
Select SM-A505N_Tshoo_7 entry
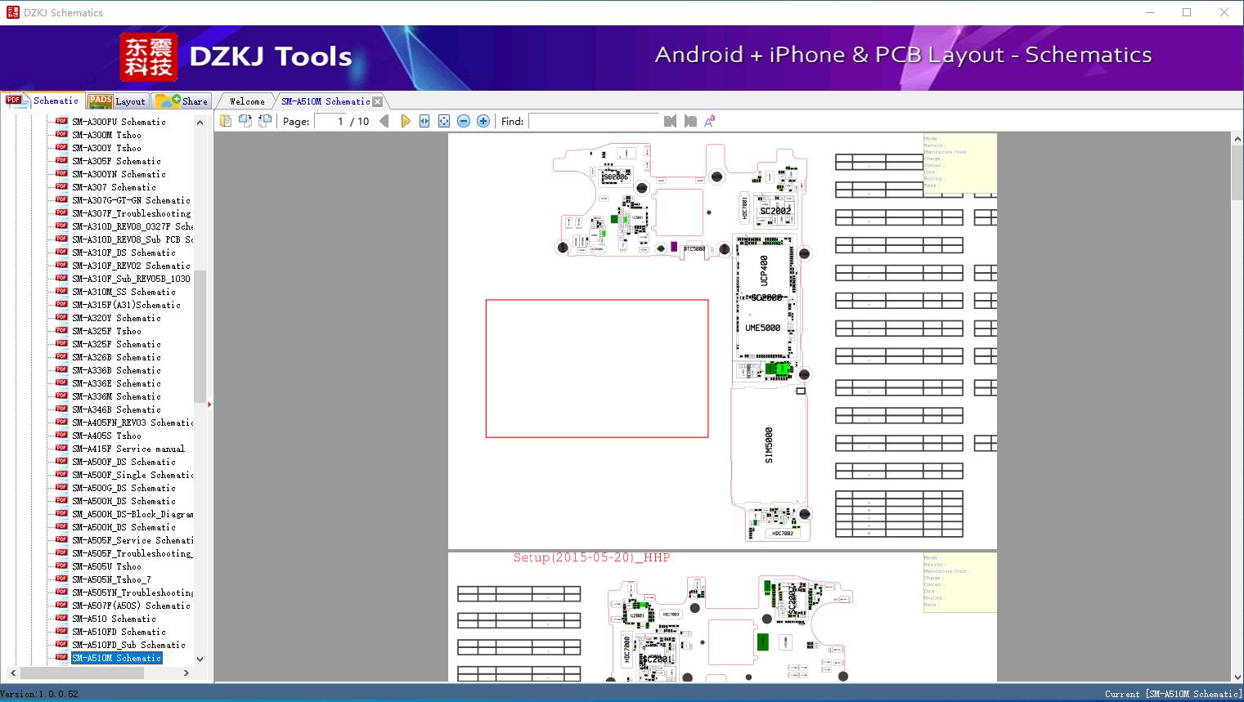point(111,579)
